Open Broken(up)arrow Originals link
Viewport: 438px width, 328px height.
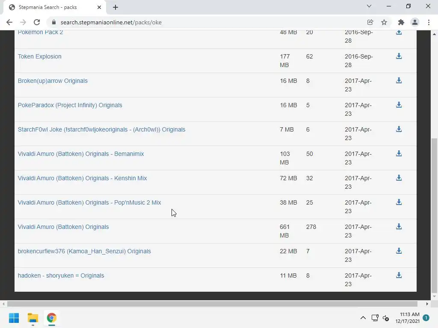click(x=53, y=81)
